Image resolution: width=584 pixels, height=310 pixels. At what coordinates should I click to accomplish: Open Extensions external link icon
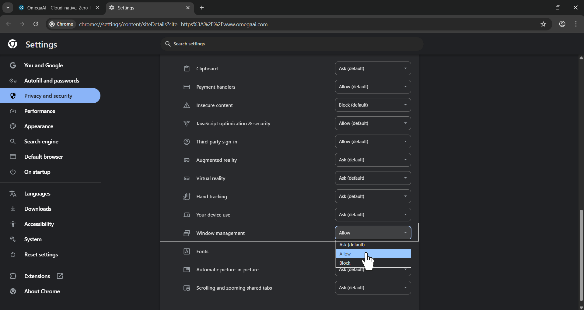coord(60,276)
